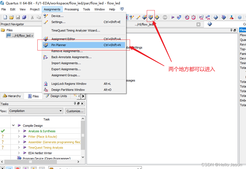Viewport: 246px width, 169px height.
Task: Click the Cut scissors toolbar icon
Action: [x=32, y=17]
